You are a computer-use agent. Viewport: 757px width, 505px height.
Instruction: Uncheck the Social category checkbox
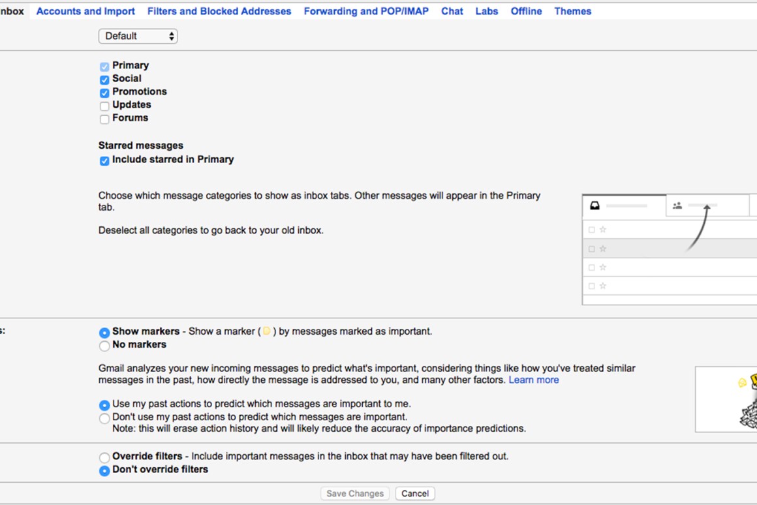(x=104, y=80)
